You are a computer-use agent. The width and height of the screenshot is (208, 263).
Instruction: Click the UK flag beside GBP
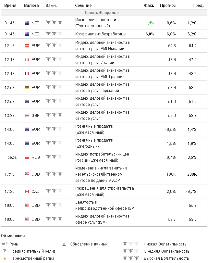(x=27, y=116)
